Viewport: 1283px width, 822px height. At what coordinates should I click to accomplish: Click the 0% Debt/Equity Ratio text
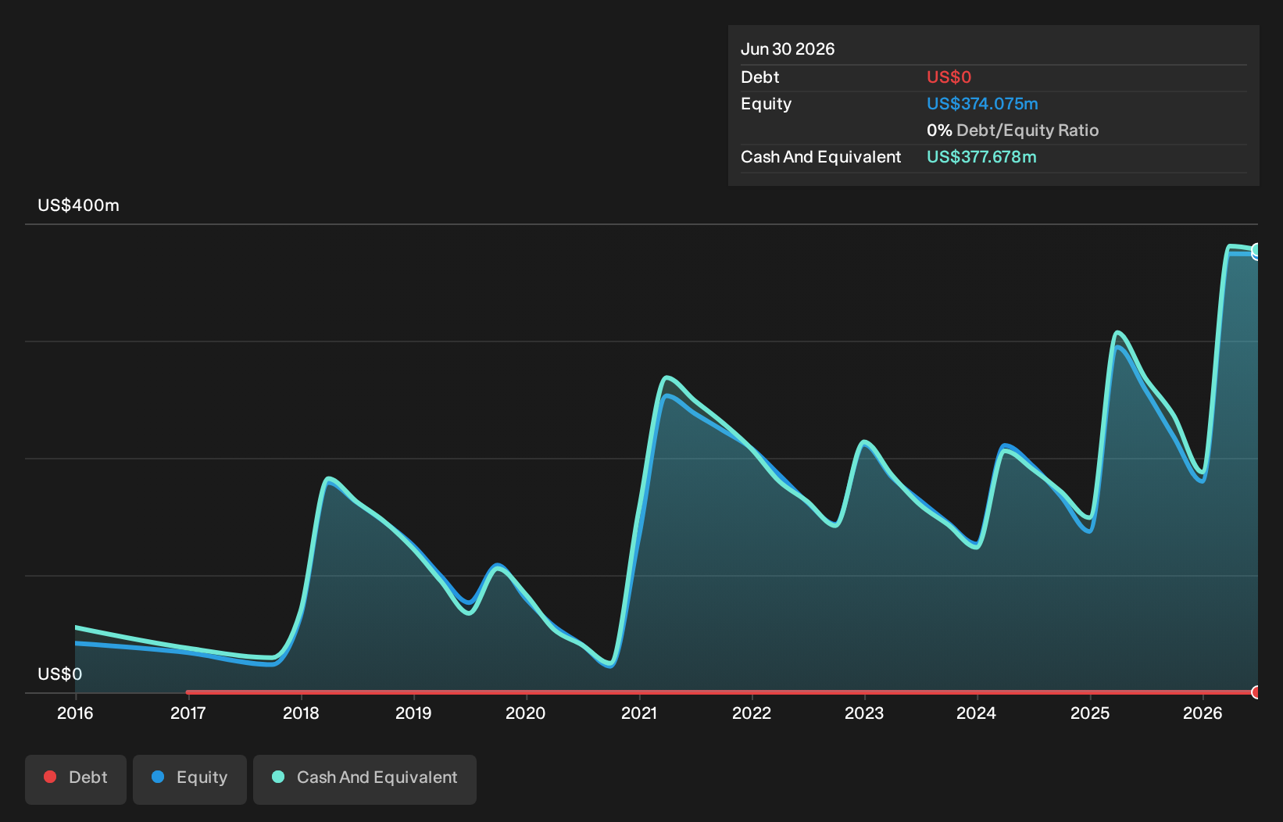pos(1013,130)
